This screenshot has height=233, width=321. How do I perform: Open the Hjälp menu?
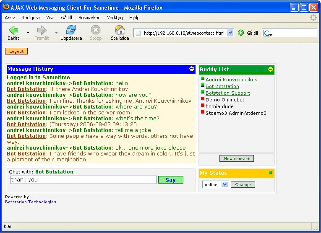coord(134,18)
